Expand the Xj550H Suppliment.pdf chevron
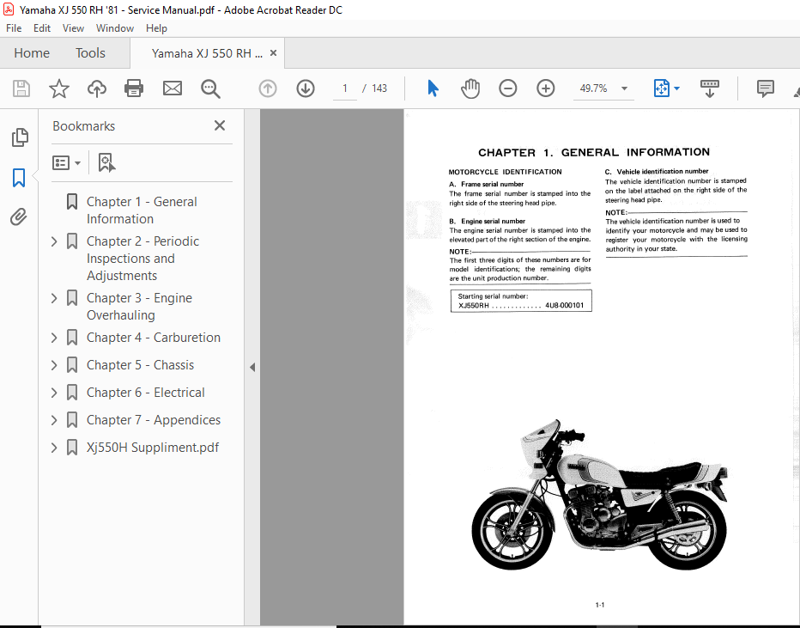800x628 pixels. tap(54, 448)
